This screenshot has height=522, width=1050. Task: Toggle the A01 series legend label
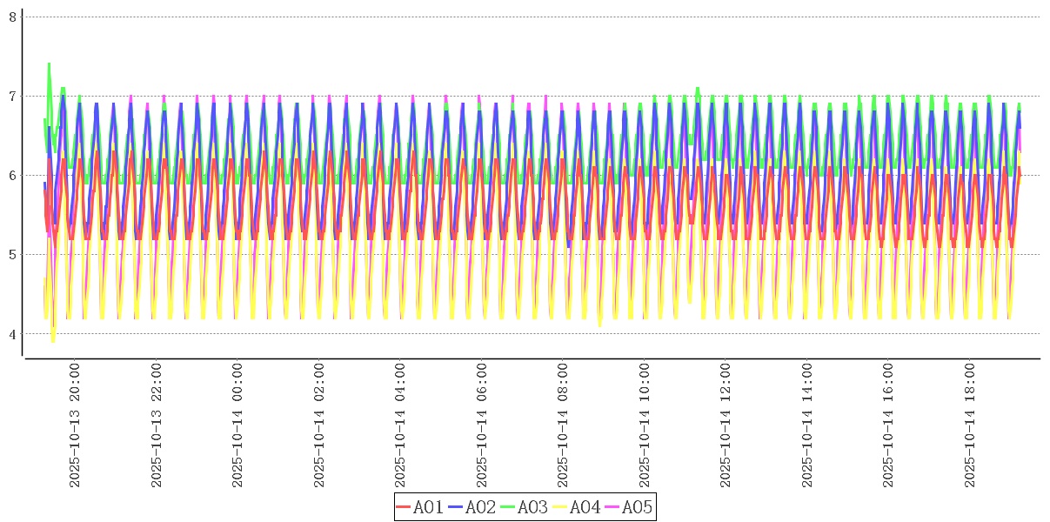428,507
